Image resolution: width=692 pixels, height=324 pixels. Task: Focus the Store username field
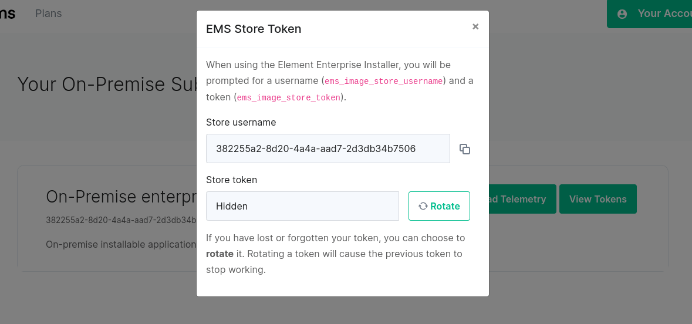click(x=328, y=148)
